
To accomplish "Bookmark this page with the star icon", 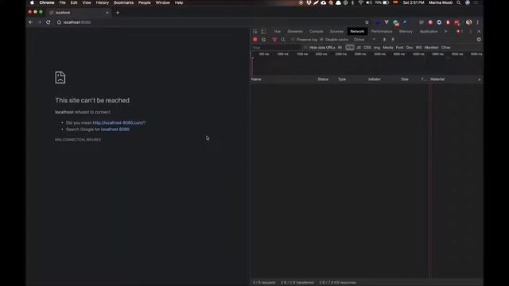I will coord(367,22).
